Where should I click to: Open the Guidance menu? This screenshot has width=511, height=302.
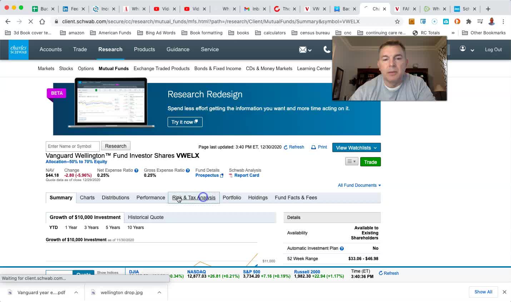coord(178,49)
